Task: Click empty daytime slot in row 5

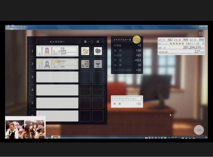Action: pyautogui.click(x=85, y=103)
